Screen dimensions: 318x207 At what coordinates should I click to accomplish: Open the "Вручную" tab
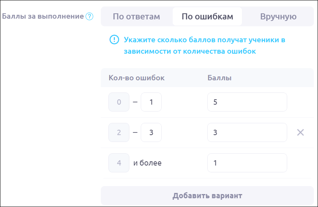(x=278, y=16)
